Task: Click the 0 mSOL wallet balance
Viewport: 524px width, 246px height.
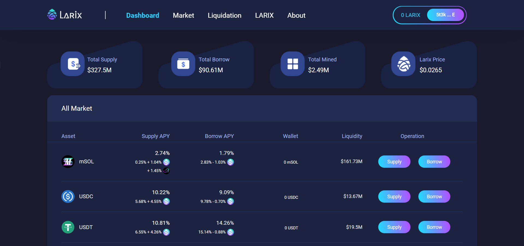Action: click(291, 162)
